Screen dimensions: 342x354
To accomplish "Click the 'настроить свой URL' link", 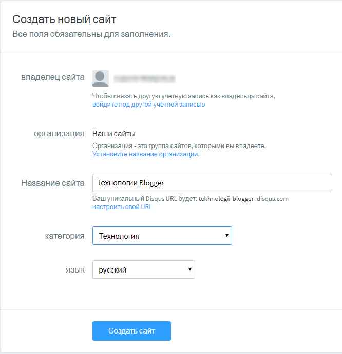I will click(122, 207).
